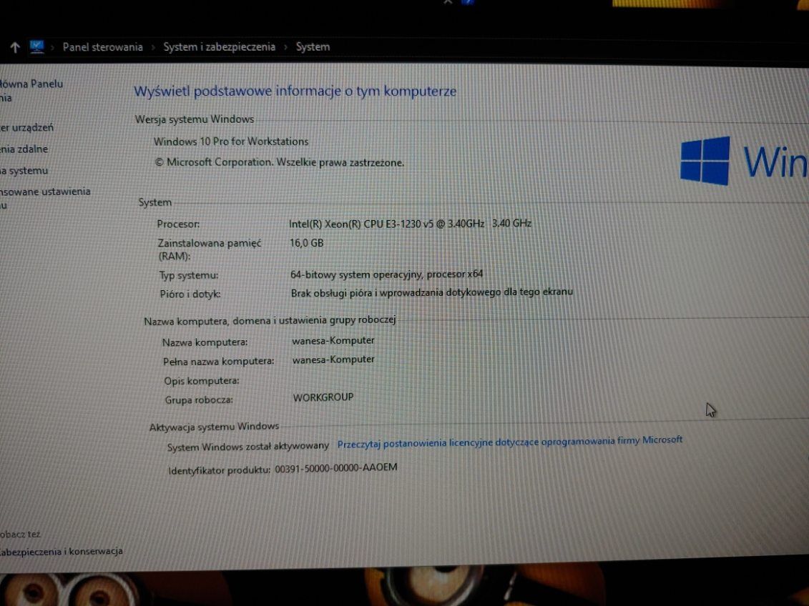
Task: Click the page heading 'Wyświetl podstawowe informacje'
Action: click(295, 91)
